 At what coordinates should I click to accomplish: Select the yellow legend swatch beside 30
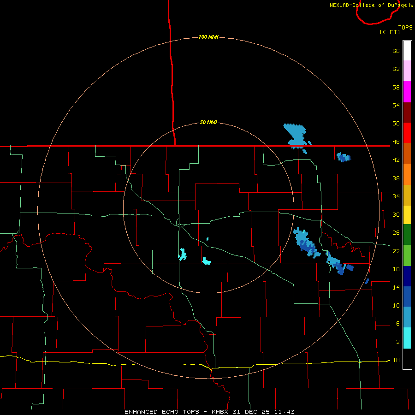(407, 215)
